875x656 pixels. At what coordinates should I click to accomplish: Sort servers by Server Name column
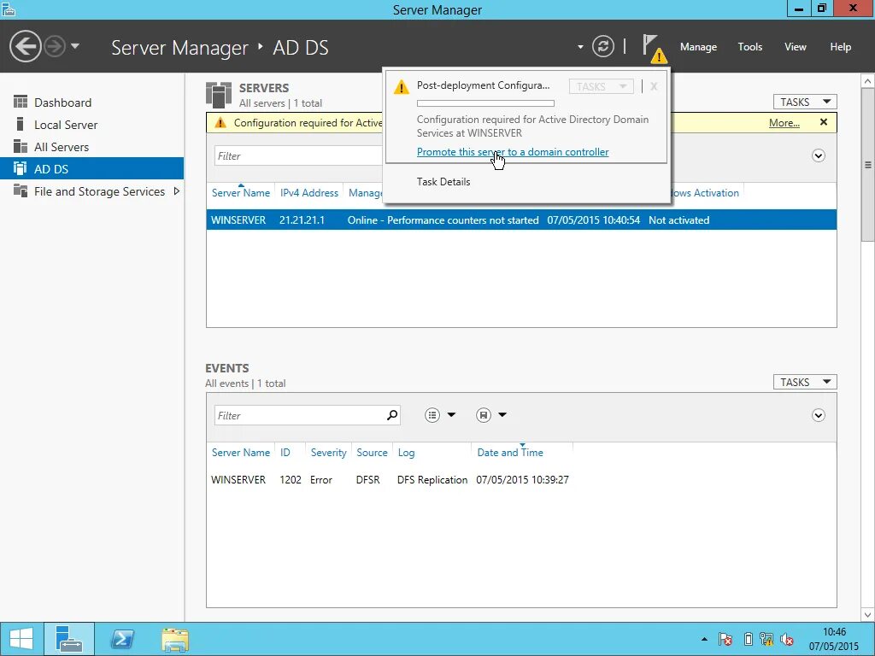(x=240, y=193)
